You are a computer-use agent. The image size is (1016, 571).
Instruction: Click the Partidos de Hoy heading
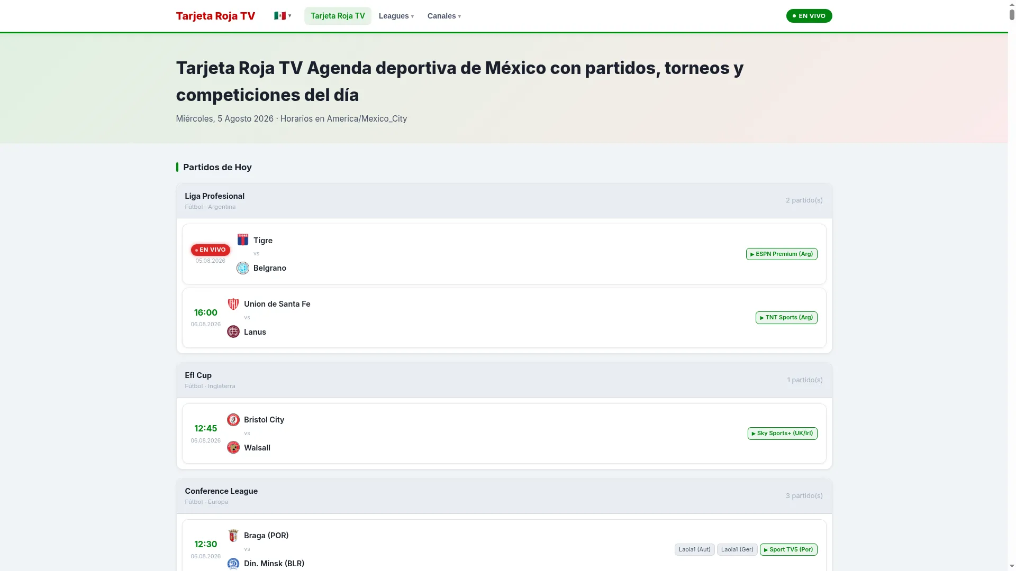(x=217, y=167)
